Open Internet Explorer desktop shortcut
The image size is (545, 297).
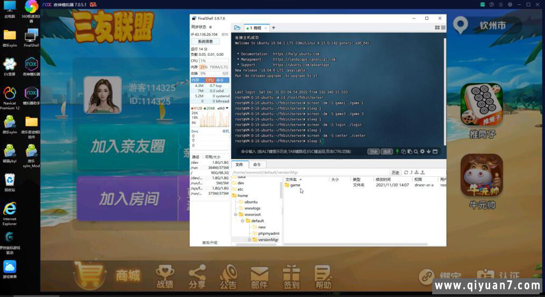(10, 212)
